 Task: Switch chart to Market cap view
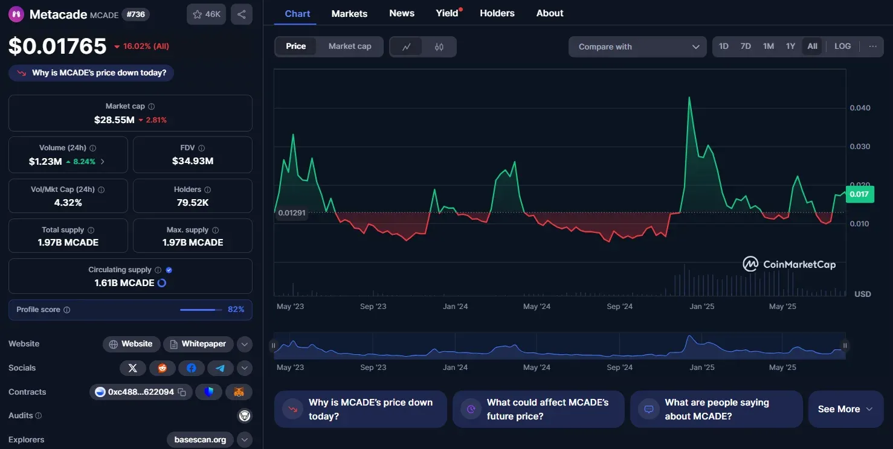tap(350, 46)
